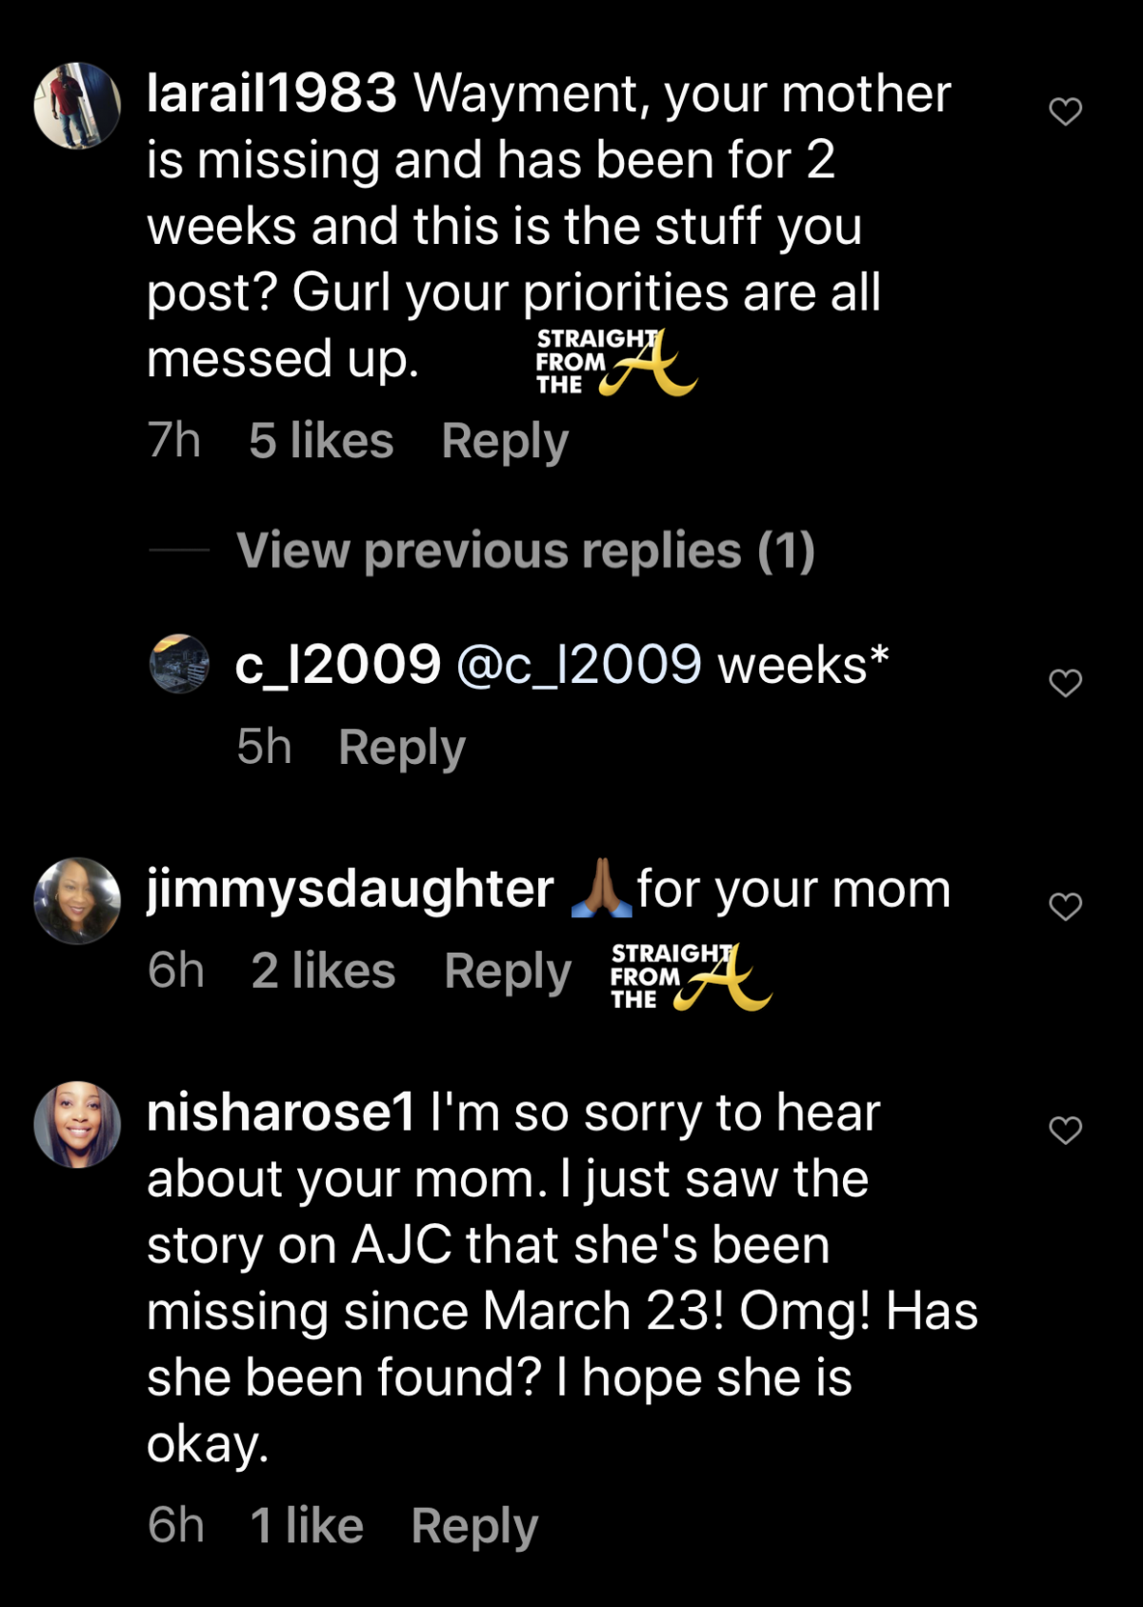This screenshot has height=1607, width=1143.
Task: Open nisharose1's profile picture
Action: [x=77, y=1124]
